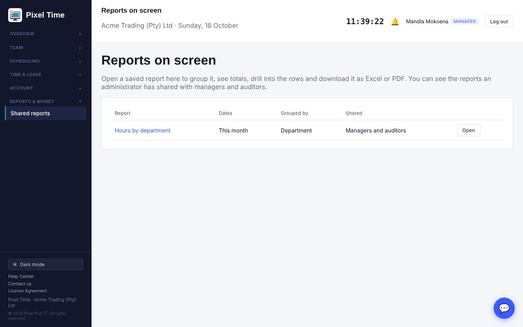The image size is (523, 327).
Task: Open the notifications bell
Action: [x=395, y=22]
